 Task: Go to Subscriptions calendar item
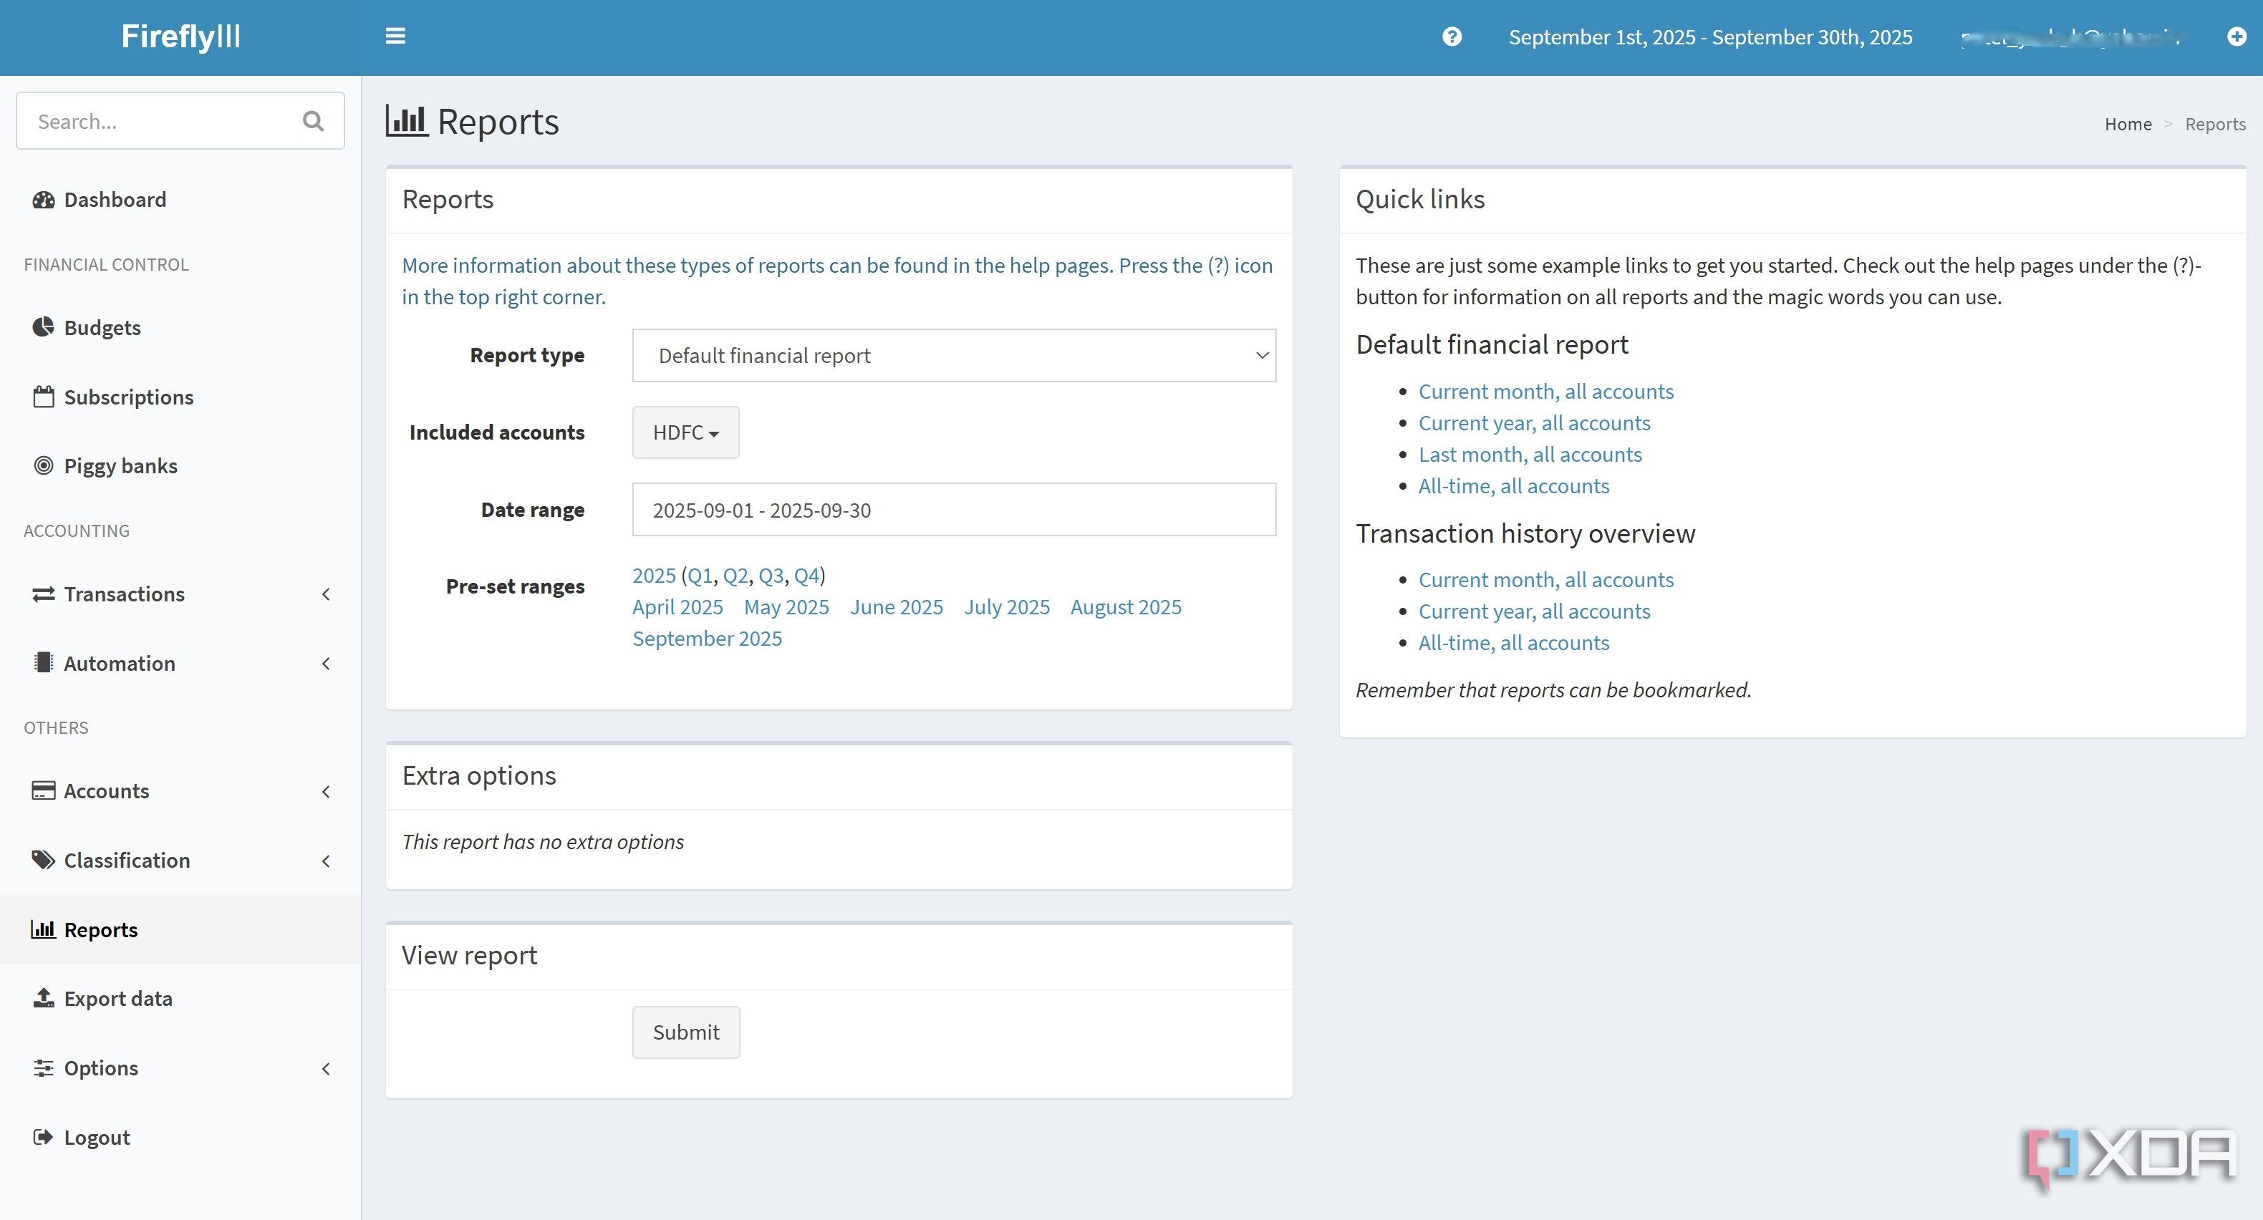[113, 397]
